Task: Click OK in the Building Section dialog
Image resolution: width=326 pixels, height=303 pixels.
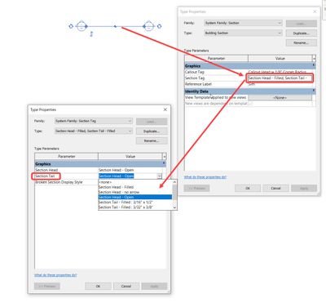Action: pos(248,188)
